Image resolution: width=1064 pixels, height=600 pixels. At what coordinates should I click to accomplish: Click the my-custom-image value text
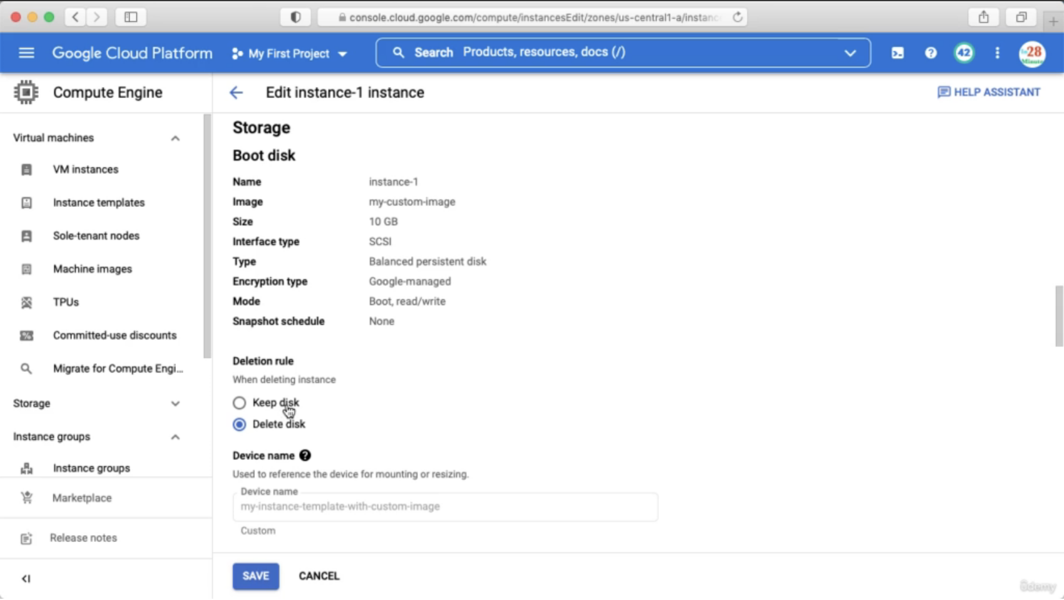(x=412, y=202)
